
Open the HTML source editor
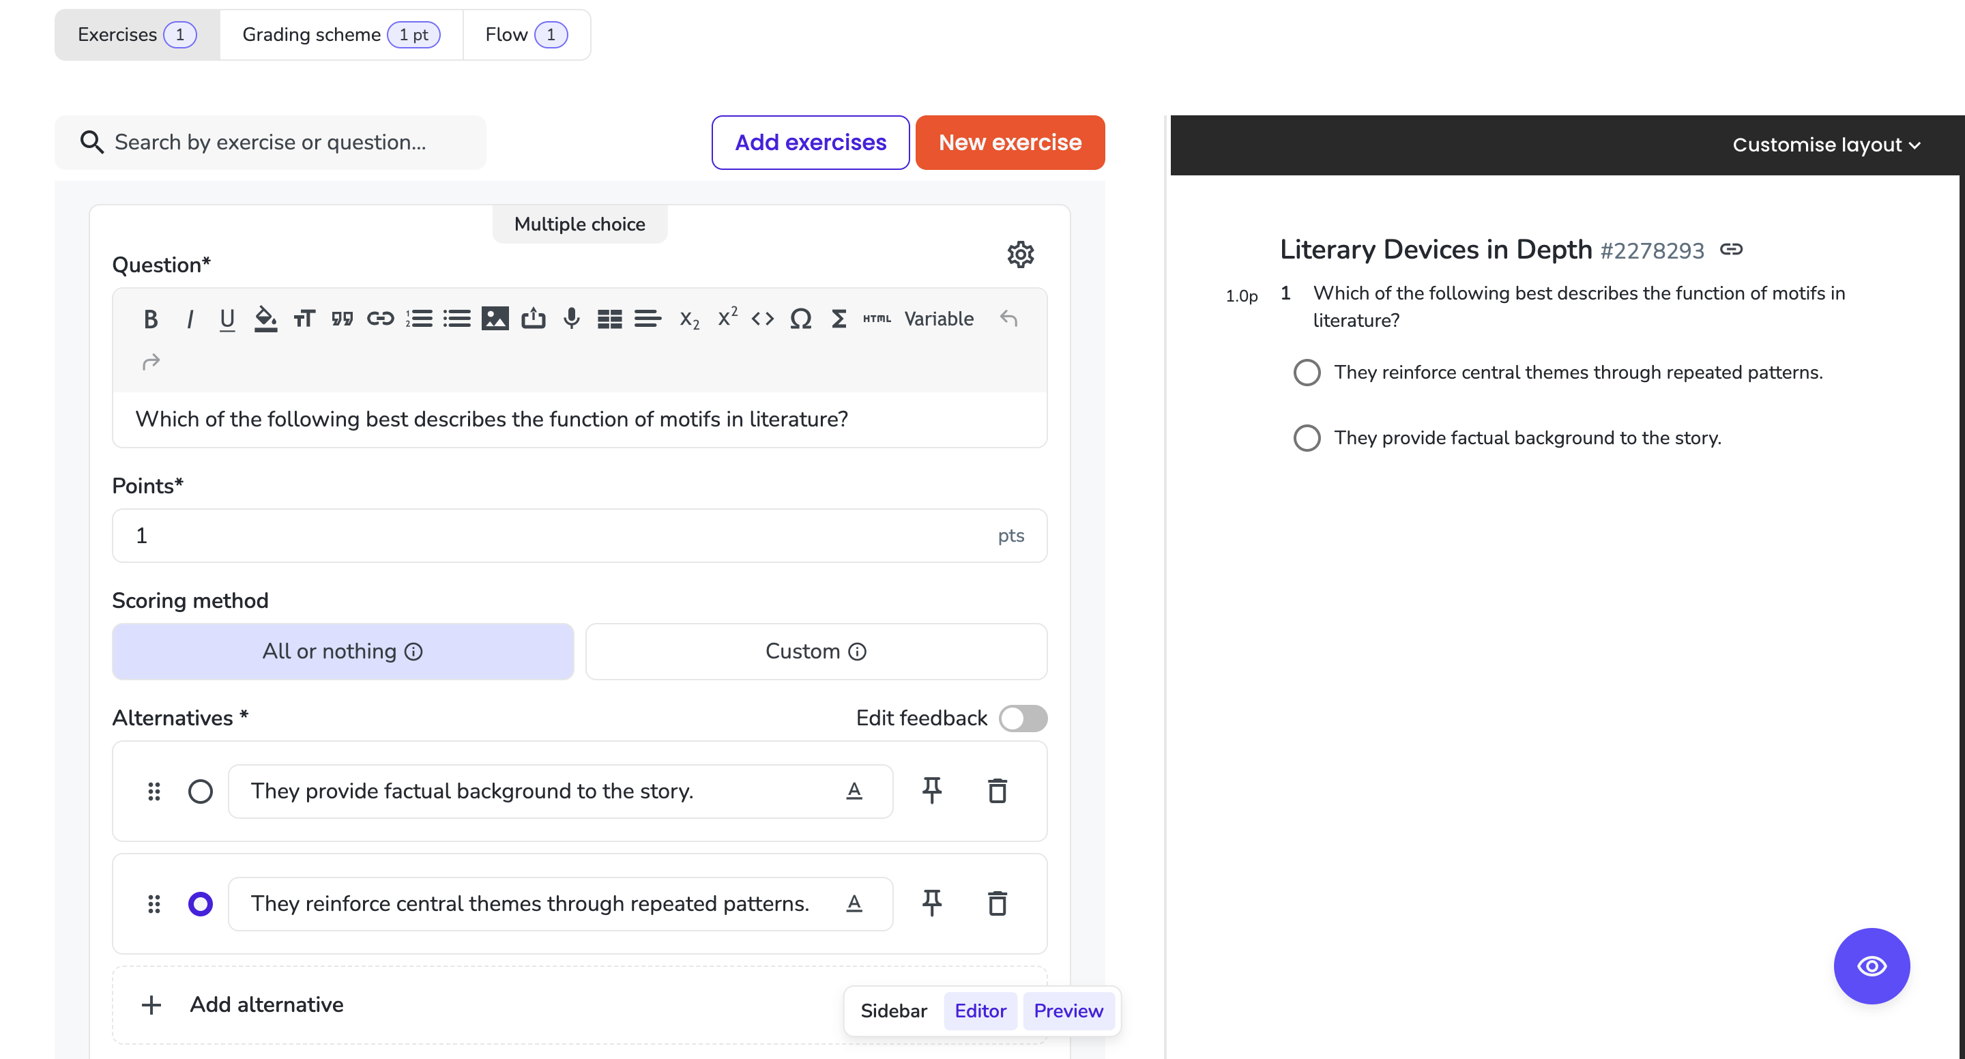click(877, 319)
